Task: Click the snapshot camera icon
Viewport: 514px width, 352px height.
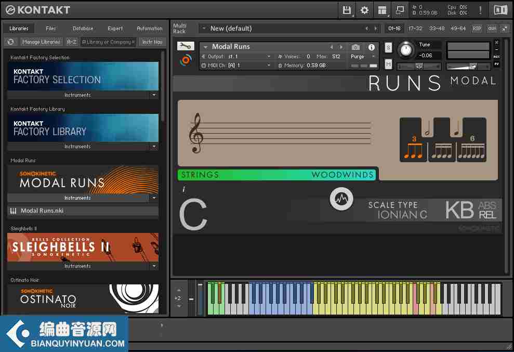Action: click(x=355, y=47)
